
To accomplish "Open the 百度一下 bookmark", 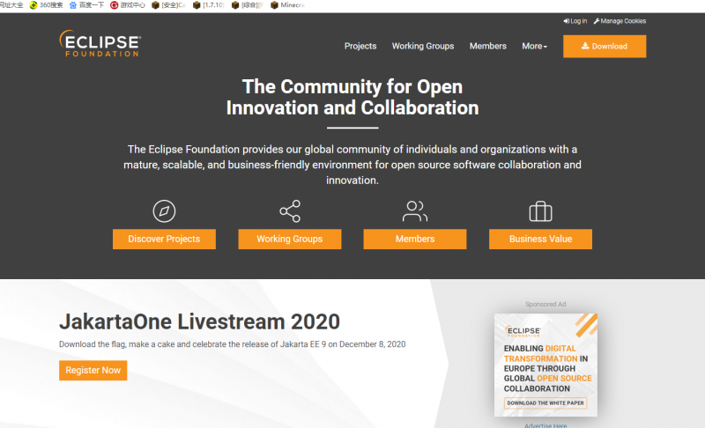I will (x=86, y=5).
